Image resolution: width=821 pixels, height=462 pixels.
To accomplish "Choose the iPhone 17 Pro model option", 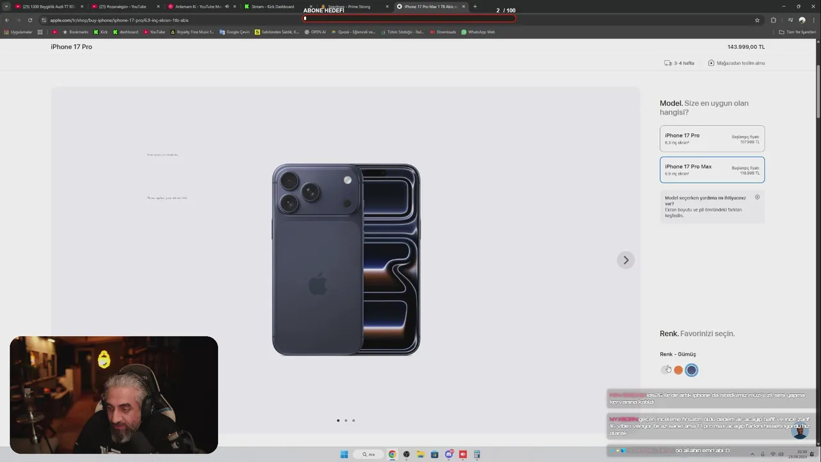I will coord(712,139).
